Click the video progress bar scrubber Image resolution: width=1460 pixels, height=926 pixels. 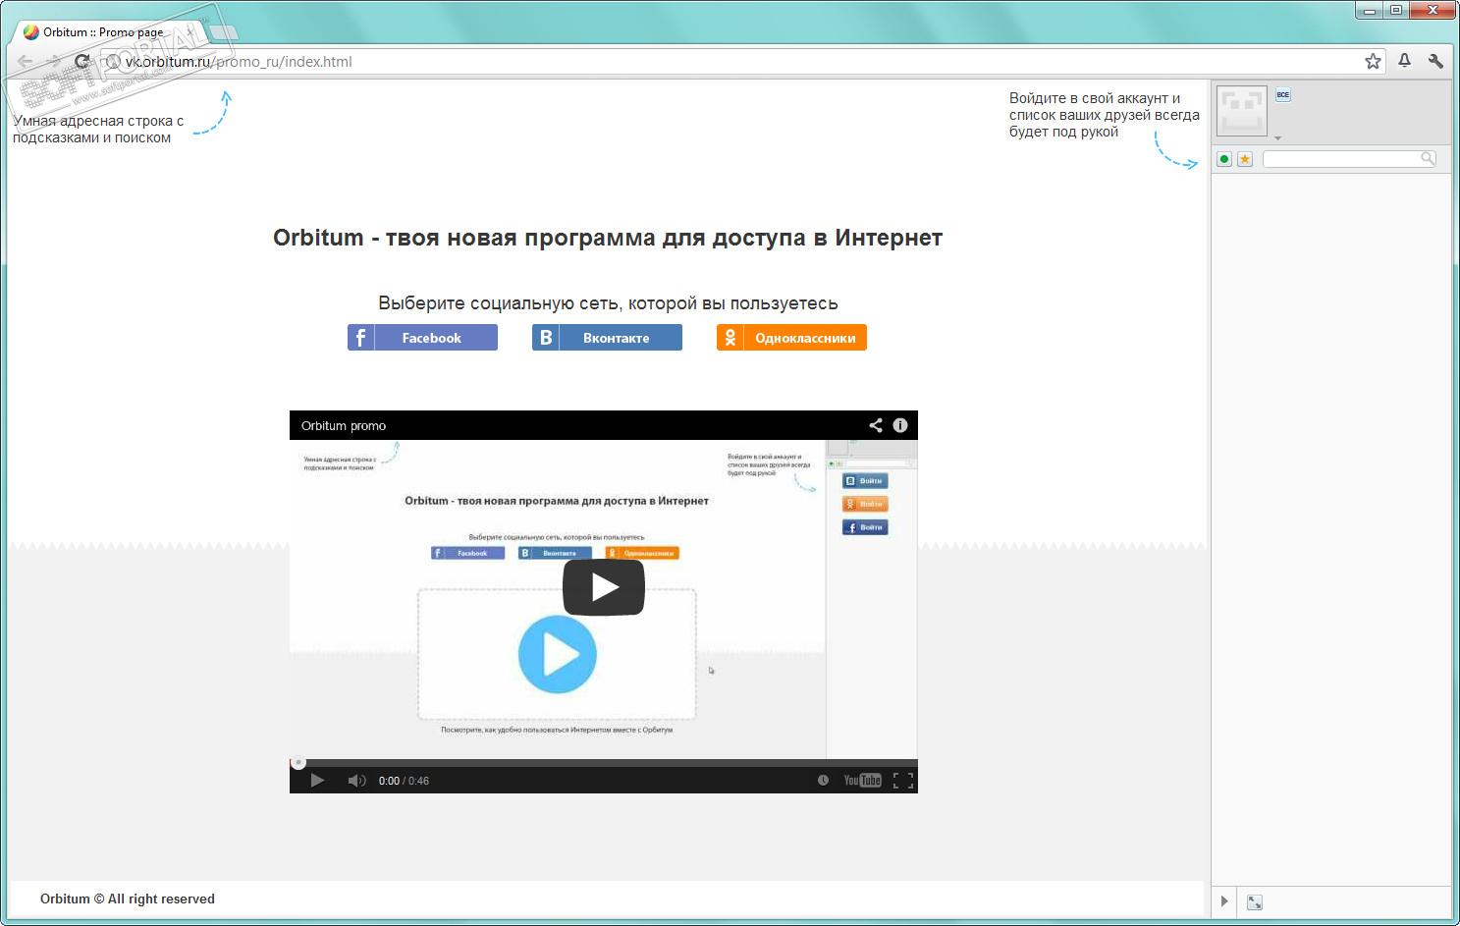tap(298, 762)
